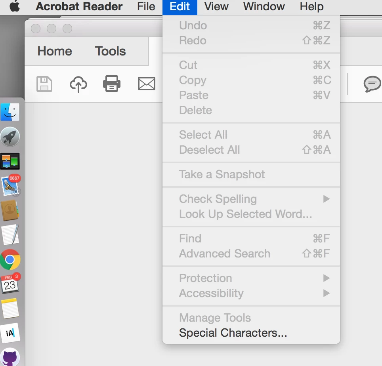
Task: Click the window minimize button
Action: point(52,29)
